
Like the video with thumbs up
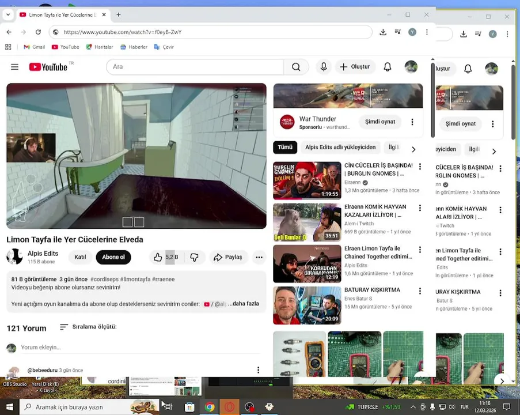pyautogui.click(x=158, y=257)
